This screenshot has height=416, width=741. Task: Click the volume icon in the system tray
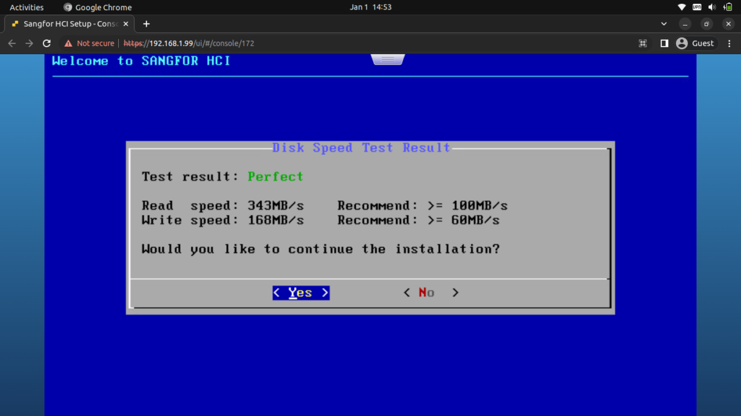tap(711, 7)
